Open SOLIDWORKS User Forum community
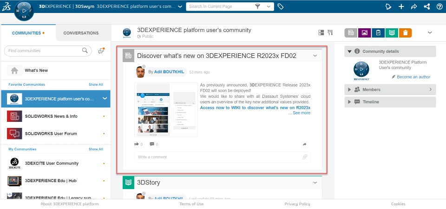Screen dimensions: 446x209 [x=56, y=133]
